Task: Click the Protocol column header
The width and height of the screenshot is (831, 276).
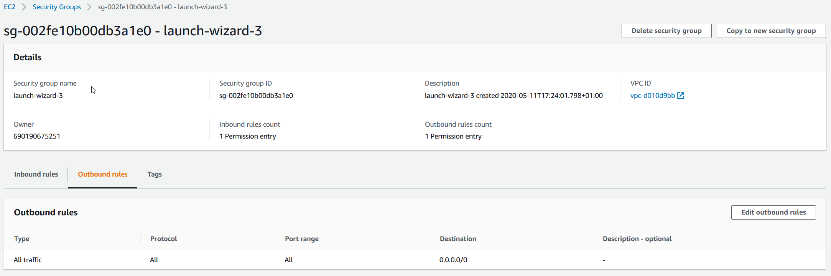Action: (x=164, y=239)
